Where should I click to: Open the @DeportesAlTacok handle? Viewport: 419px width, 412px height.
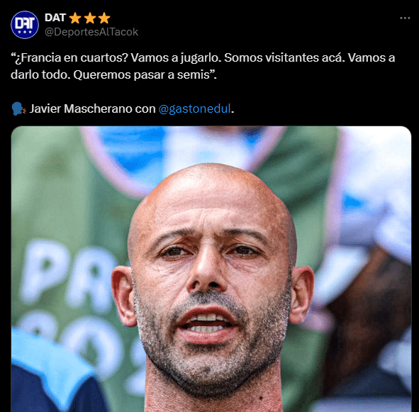pyautogui.click(x=91, y=32)
